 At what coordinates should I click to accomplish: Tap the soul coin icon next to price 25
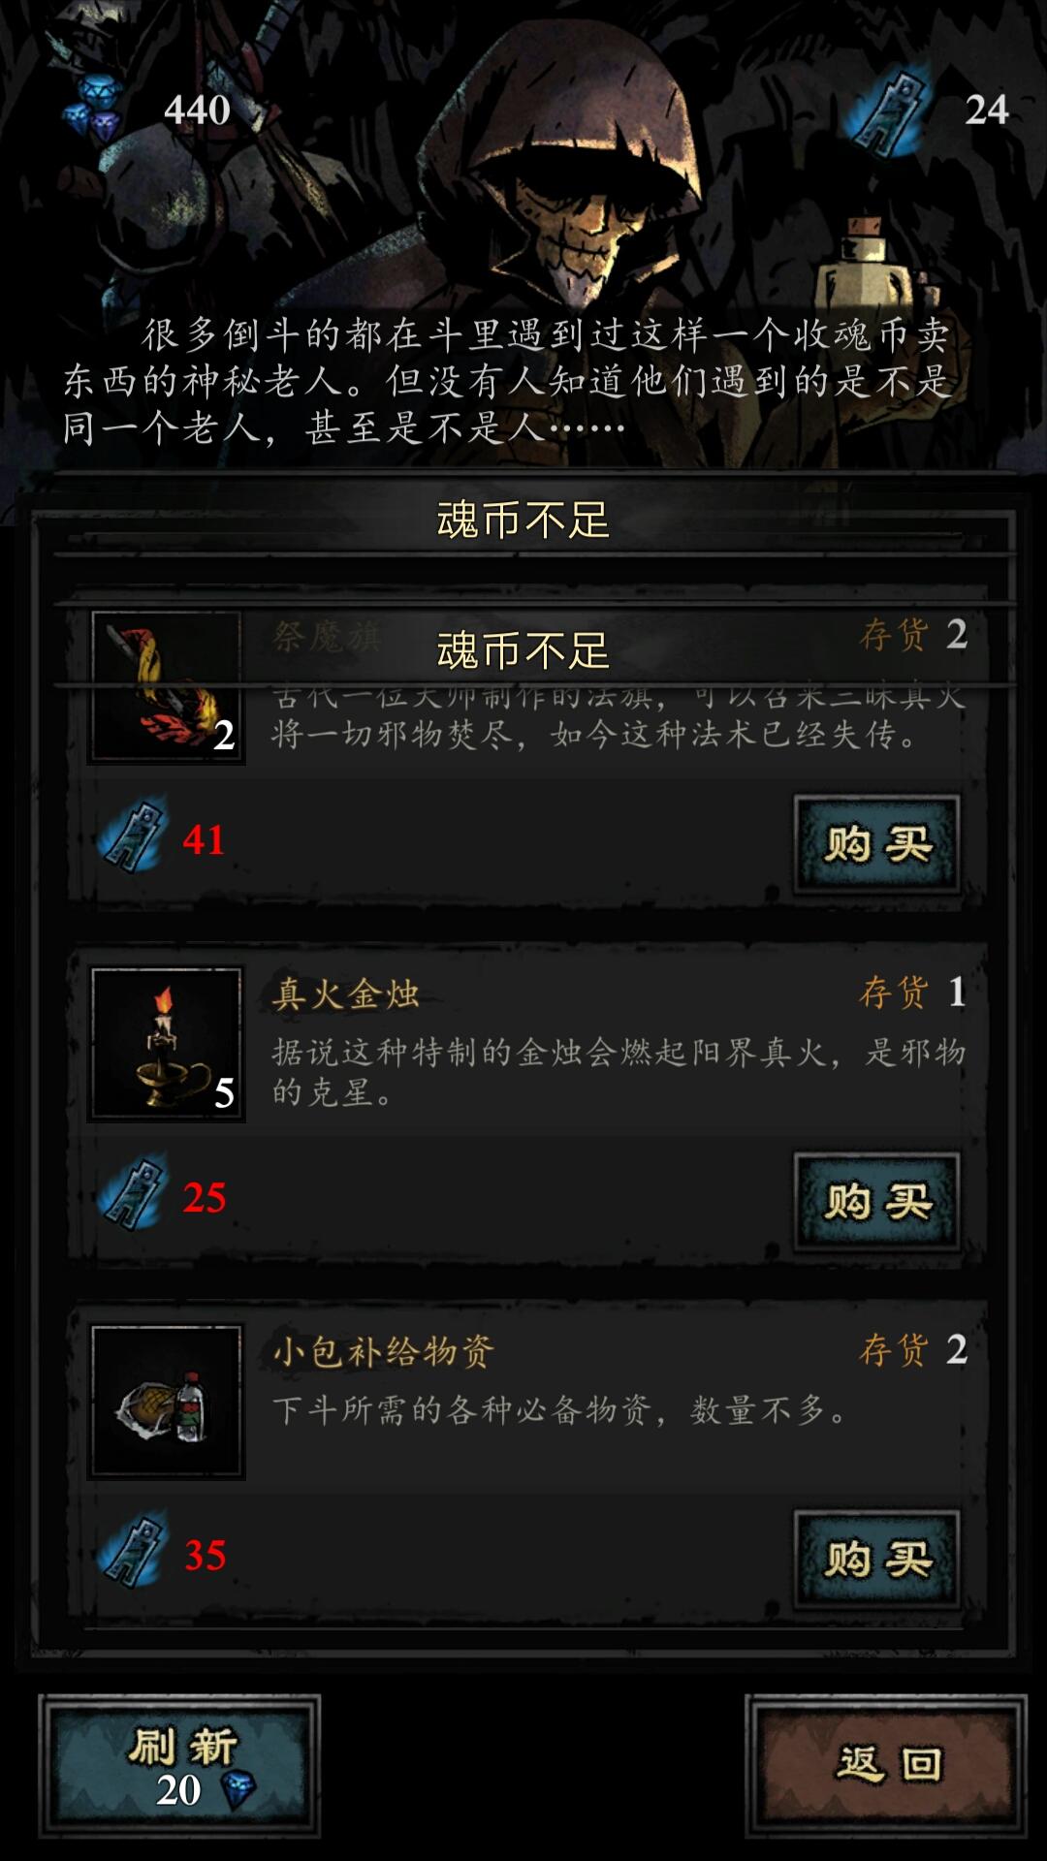[x=133, y=1194]
